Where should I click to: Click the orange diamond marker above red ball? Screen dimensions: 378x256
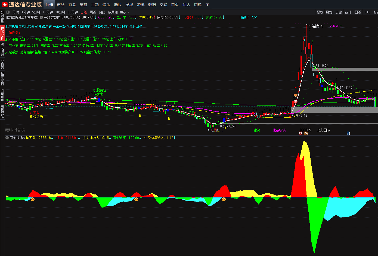(x=296, y=96)
